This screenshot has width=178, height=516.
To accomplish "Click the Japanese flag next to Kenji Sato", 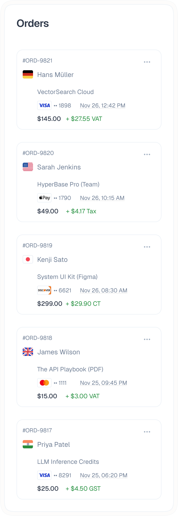I will [x=28, y=259].
